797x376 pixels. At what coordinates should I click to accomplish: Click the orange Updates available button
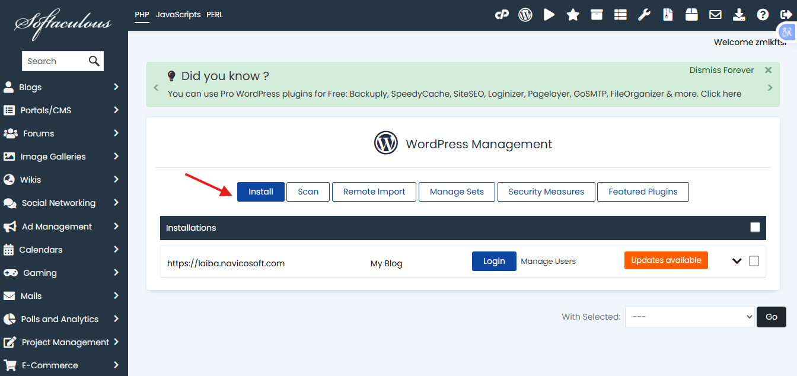pos(666,260)
